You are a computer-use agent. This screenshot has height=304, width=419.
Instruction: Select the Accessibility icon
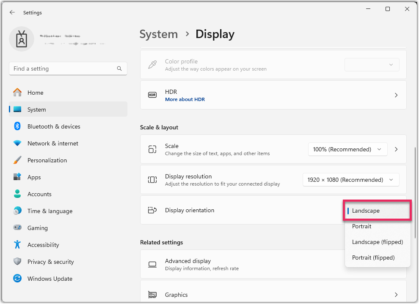coord(17,245)
